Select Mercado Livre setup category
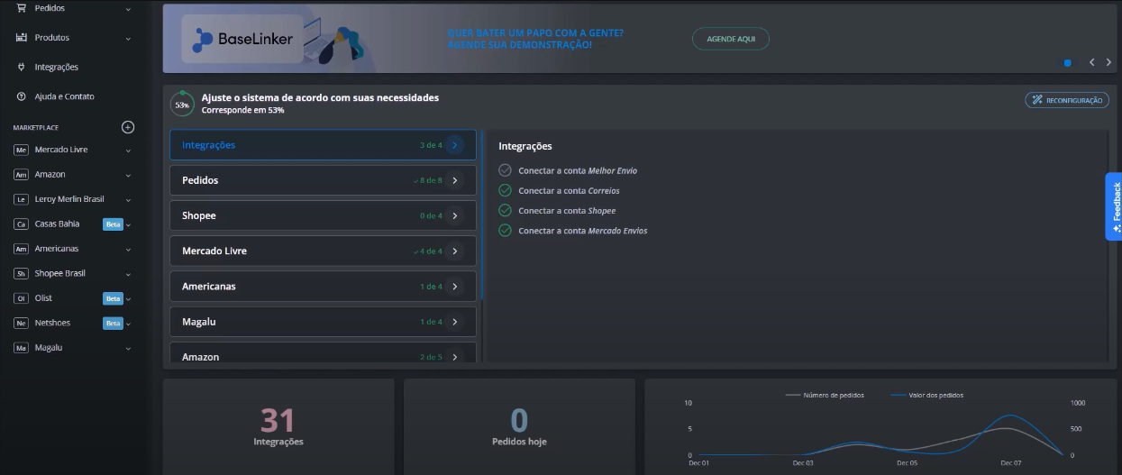1122x475 pixels. tap(323, 251)
